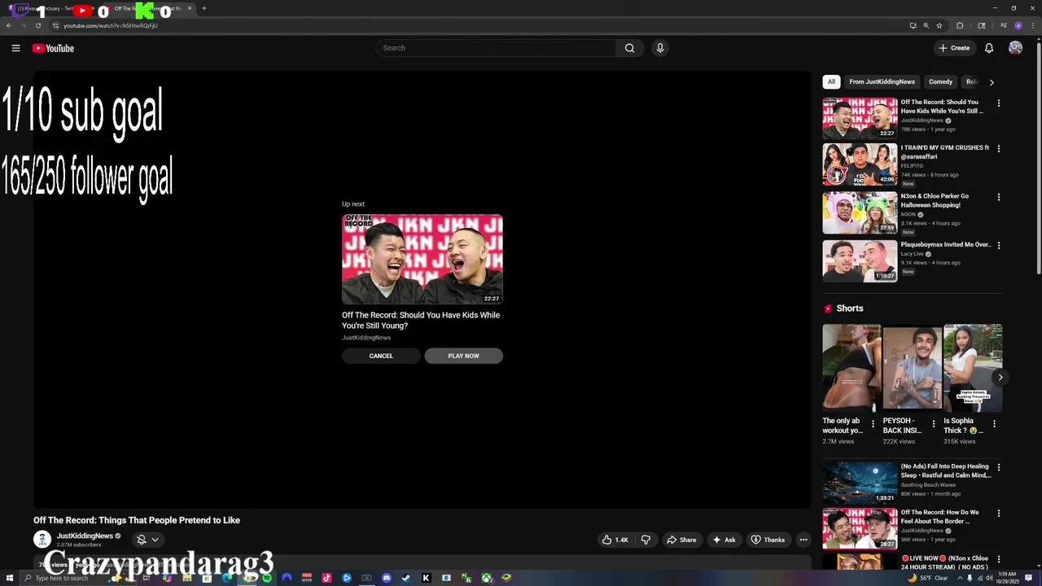Screen dimensions: 1042x586
Task: Reload the page in browser toolbar
Action: tap(37, 25)
